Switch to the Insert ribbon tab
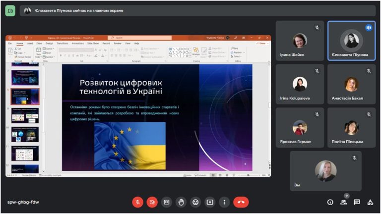This screenshot has width=381, height=214. pyautogui.click(x=30, y=44)
